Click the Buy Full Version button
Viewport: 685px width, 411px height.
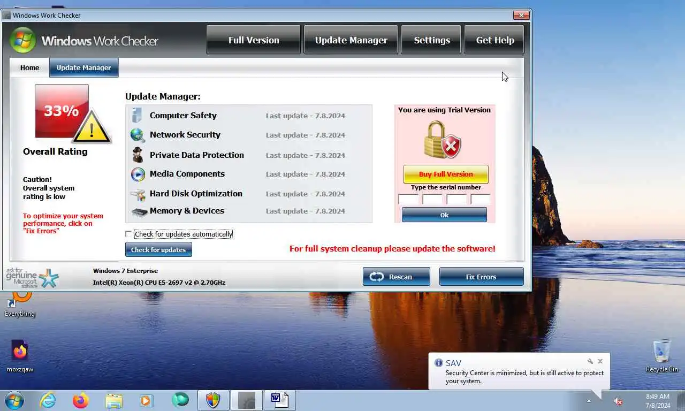[446, 174]
